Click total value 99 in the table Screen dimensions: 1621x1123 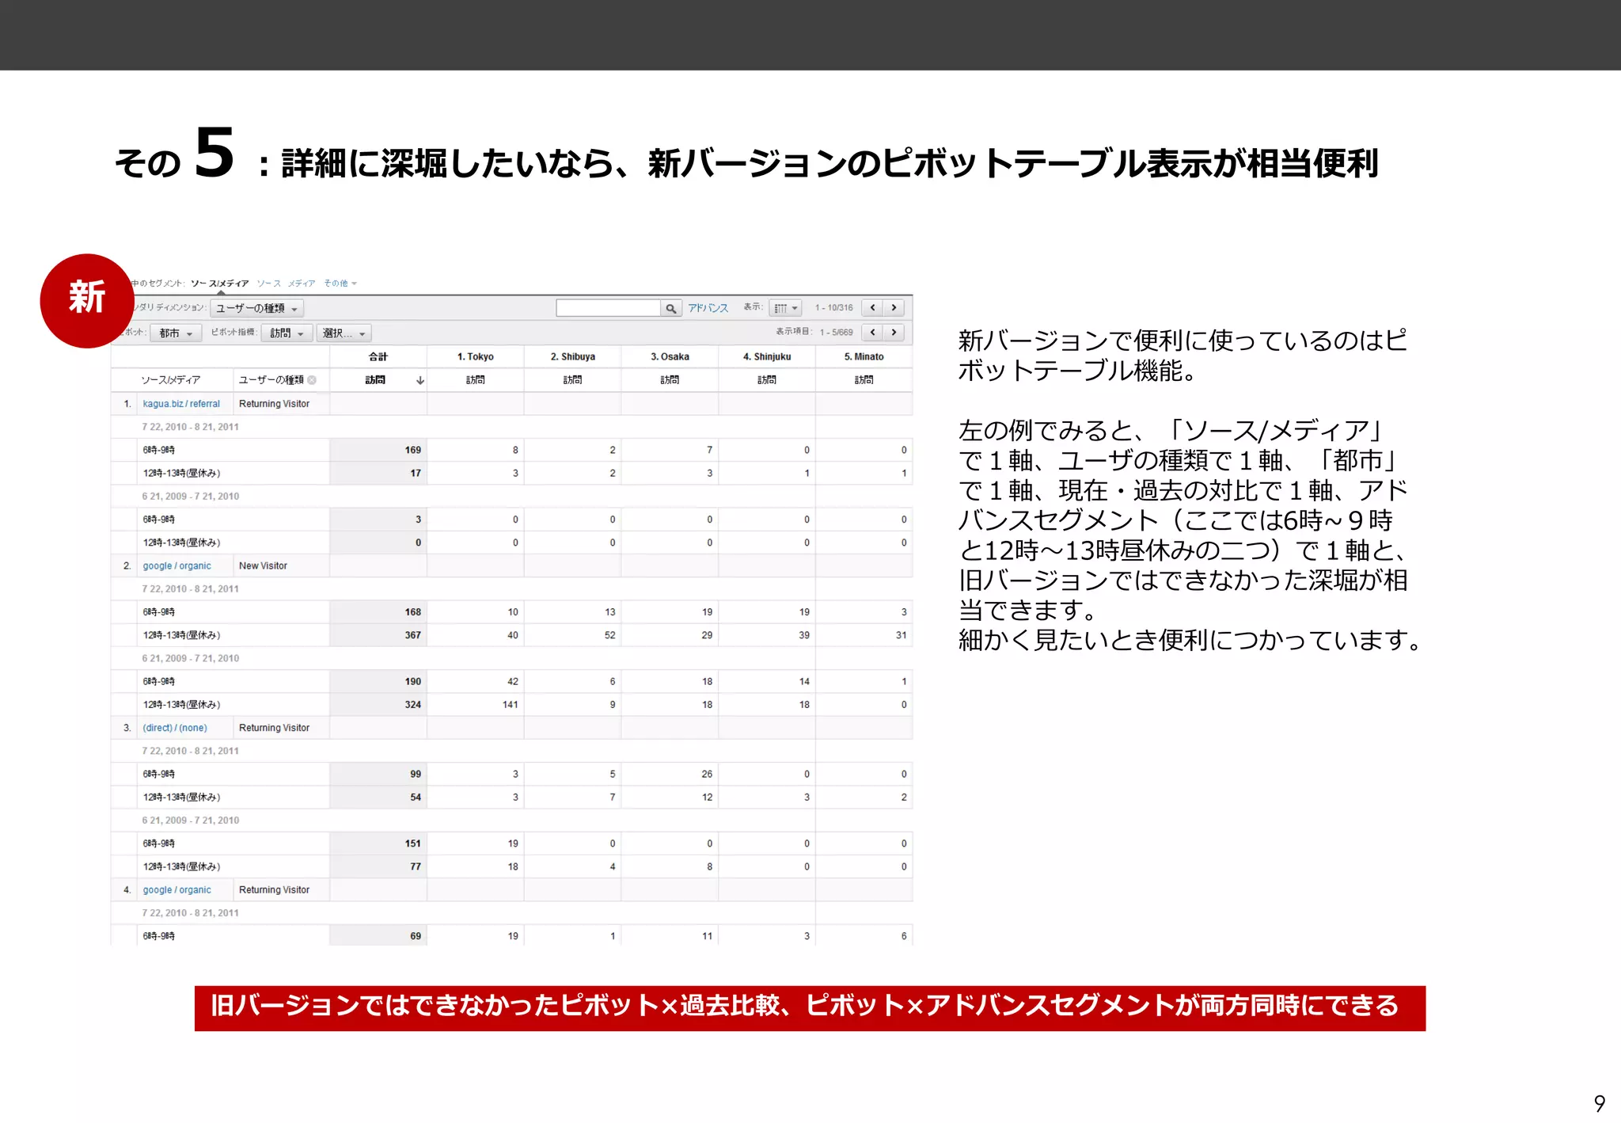416,775
